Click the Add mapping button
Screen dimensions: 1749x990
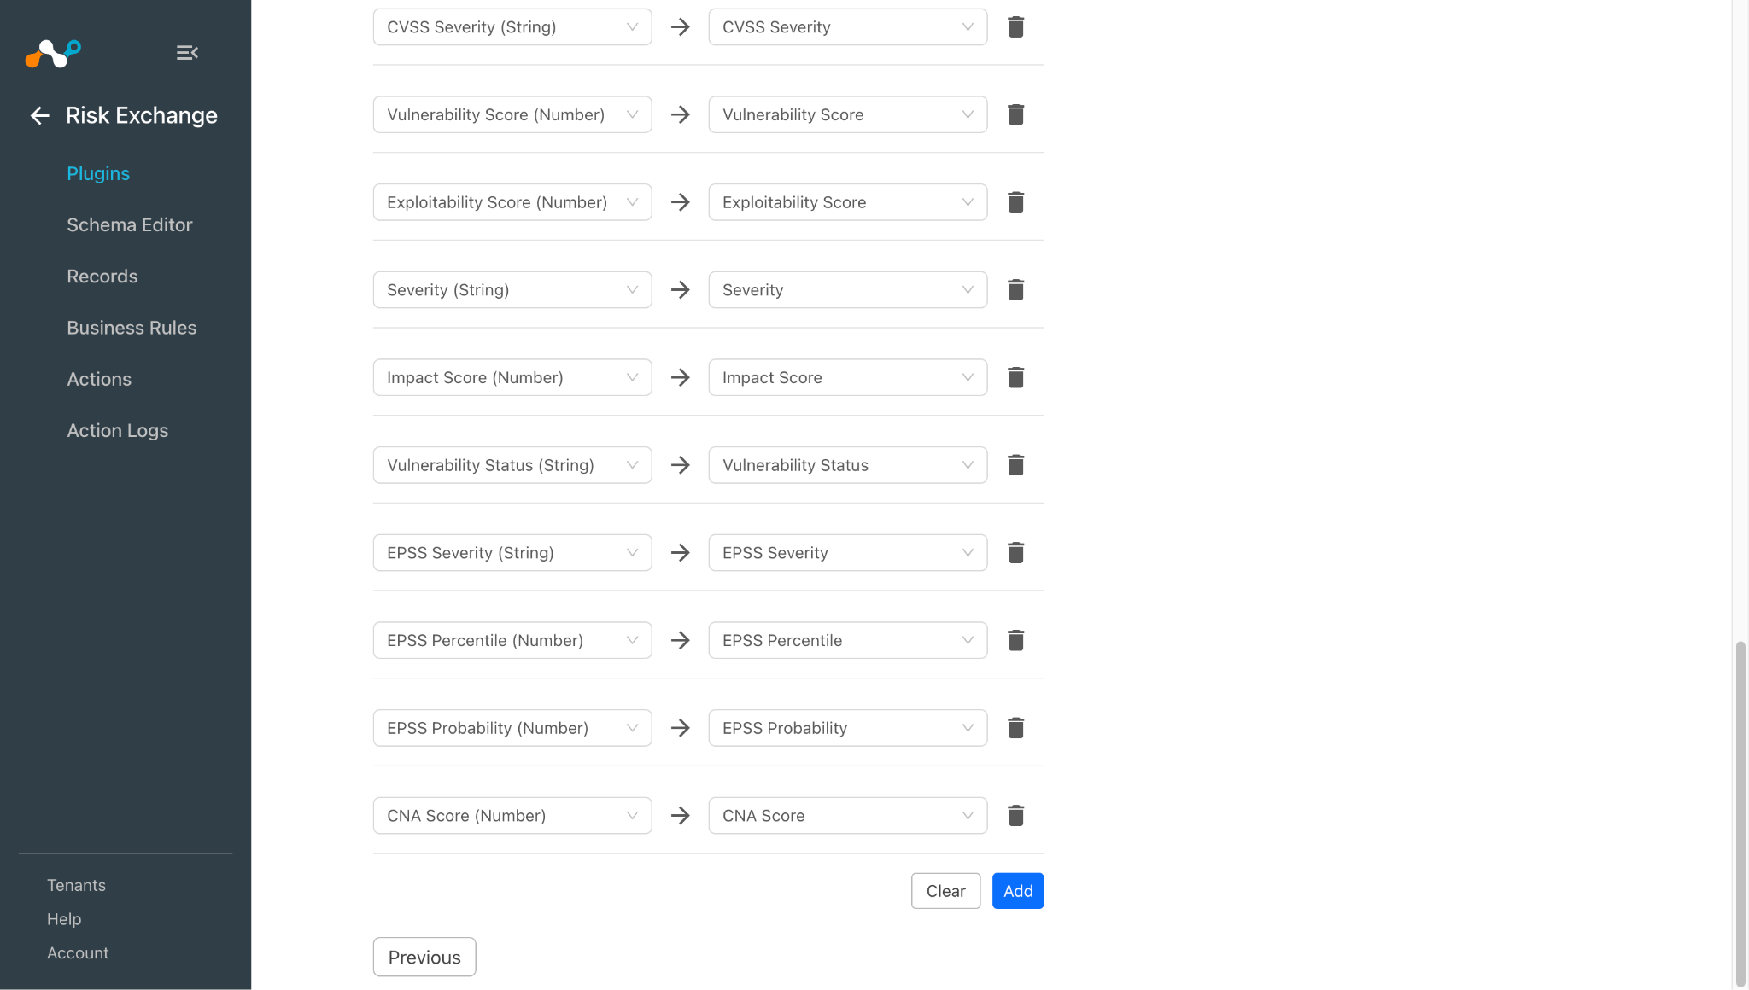[x=1018, y=891]
